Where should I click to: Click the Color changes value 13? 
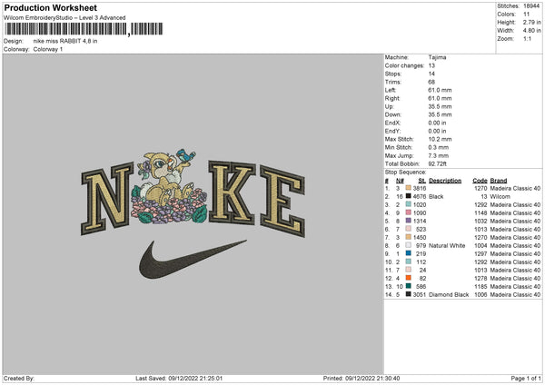click(431, 65)
